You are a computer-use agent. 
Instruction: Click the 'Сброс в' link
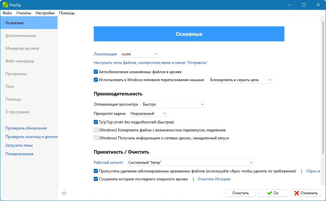313,171
